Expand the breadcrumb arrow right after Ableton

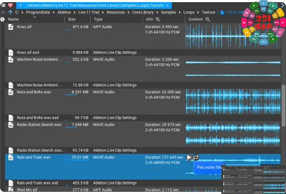click(x=75, y=13)
